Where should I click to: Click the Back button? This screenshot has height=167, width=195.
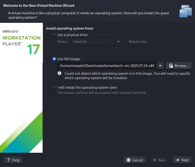click(x=159, y=160)
